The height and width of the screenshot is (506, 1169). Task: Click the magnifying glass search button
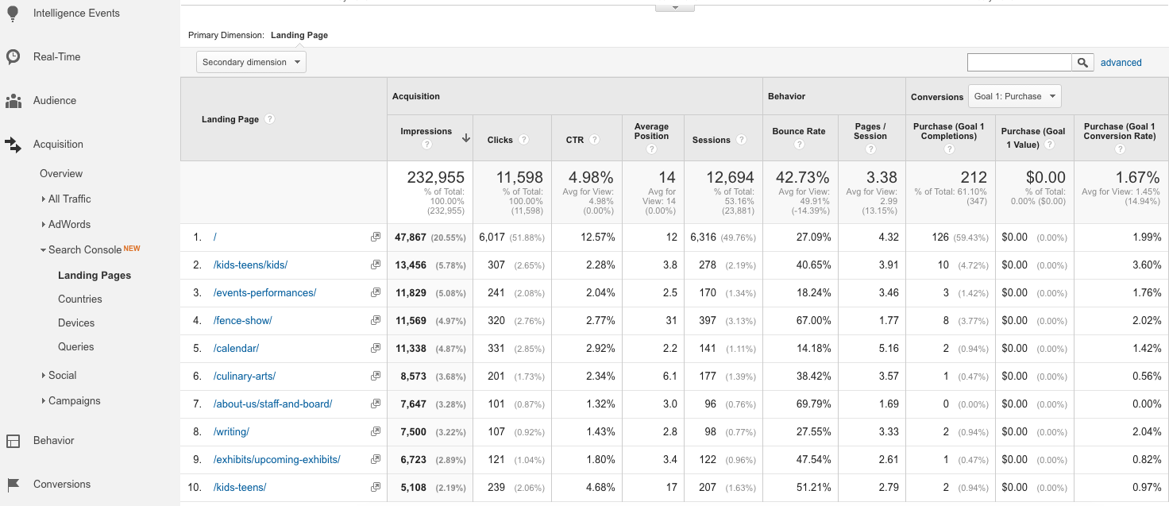click(x=1082, y=63)
